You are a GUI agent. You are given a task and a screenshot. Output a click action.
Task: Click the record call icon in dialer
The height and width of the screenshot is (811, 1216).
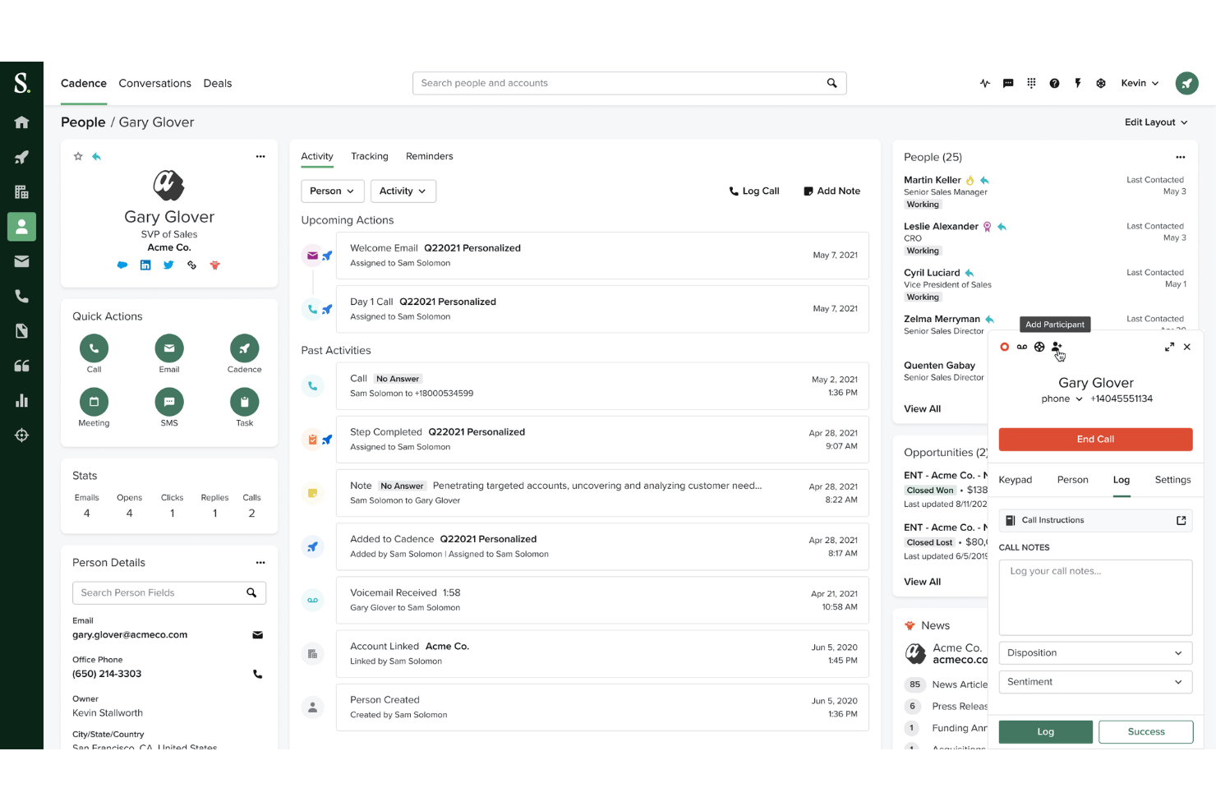click(x=1004, y=347)
